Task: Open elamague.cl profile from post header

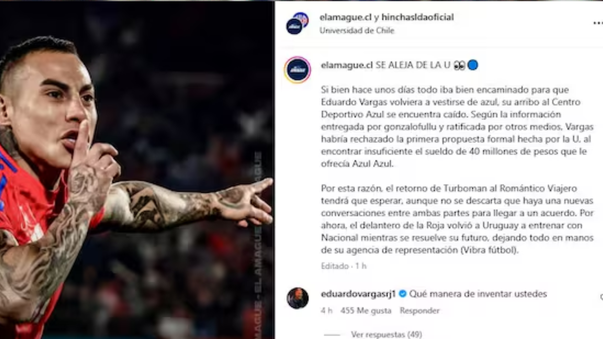Action: point(345,17)
